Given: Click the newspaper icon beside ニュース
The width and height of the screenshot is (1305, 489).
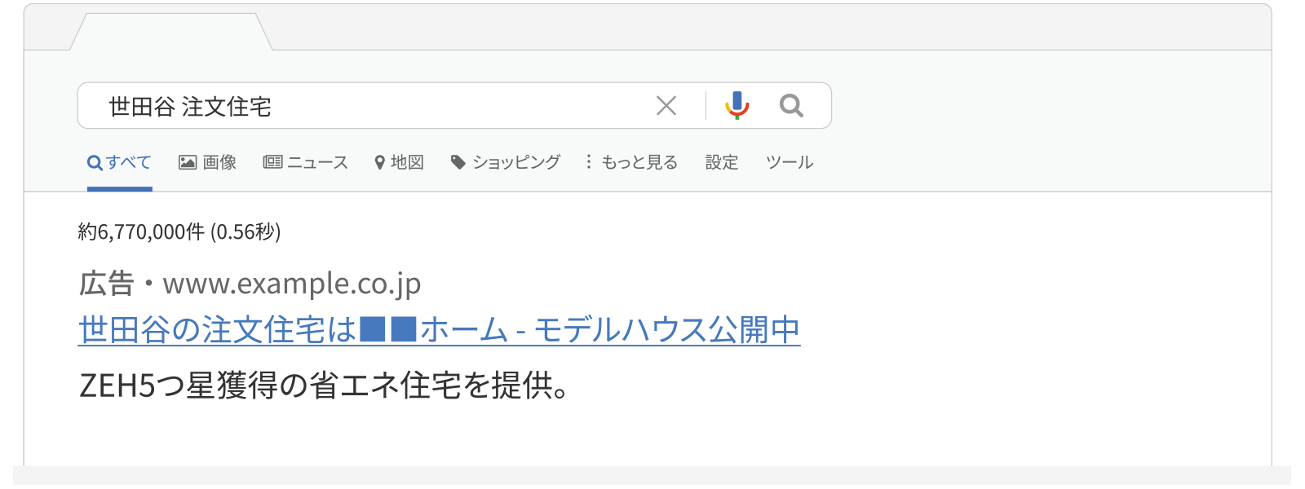Looking at the screenshot, I should click(272, 162).
